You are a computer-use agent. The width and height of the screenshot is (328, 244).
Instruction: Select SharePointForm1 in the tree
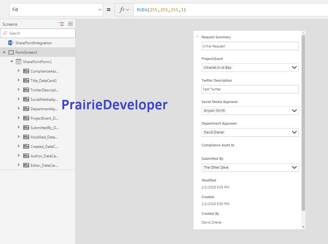click(x=37, y=62)
